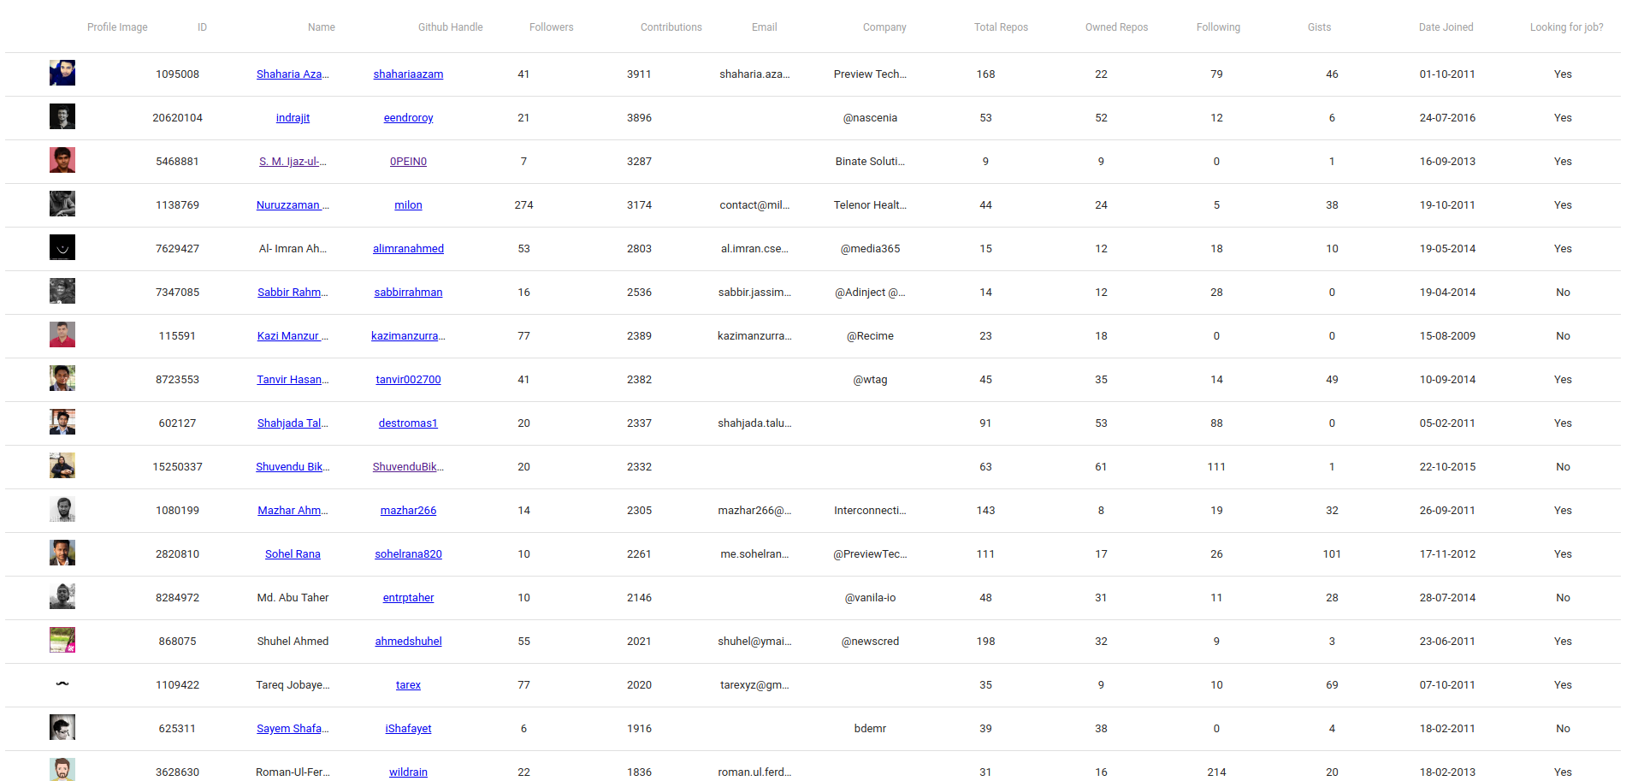Click the Date Joined column header

(x=1446, y=27)
